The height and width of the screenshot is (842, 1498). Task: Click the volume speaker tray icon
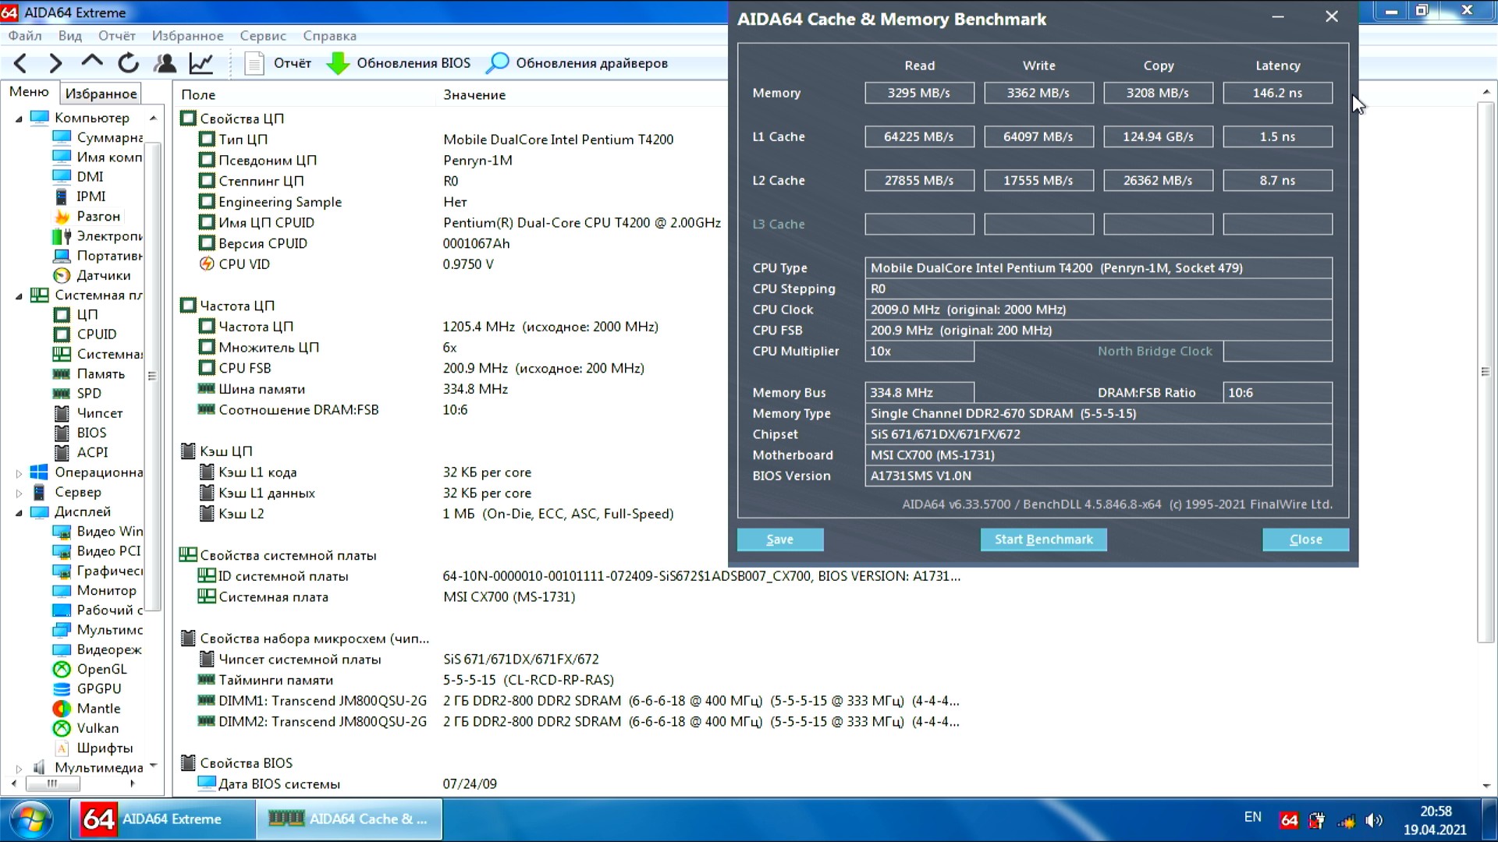click(x=1374, y=820)
